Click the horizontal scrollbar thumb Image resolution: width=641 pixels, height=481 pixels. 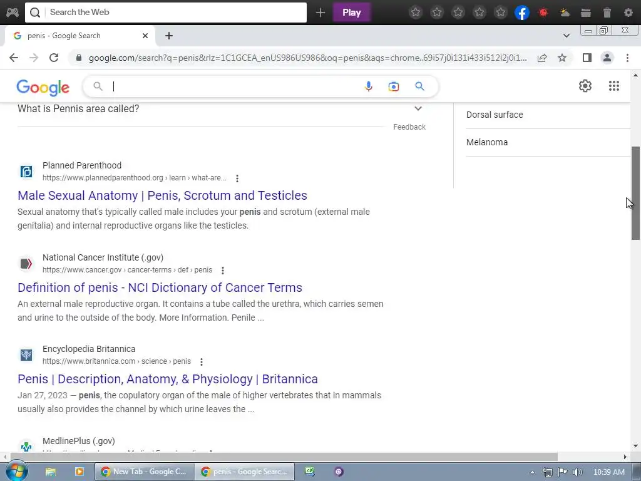point(284,457)
